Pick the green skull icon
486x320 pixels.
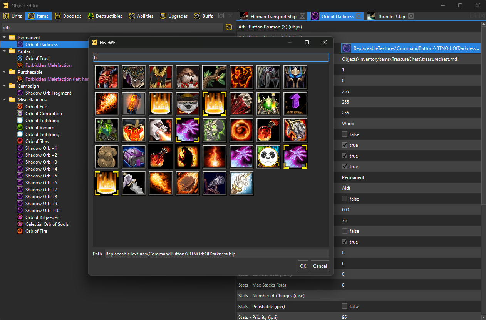pyautogui.click(x=215, y=130)
